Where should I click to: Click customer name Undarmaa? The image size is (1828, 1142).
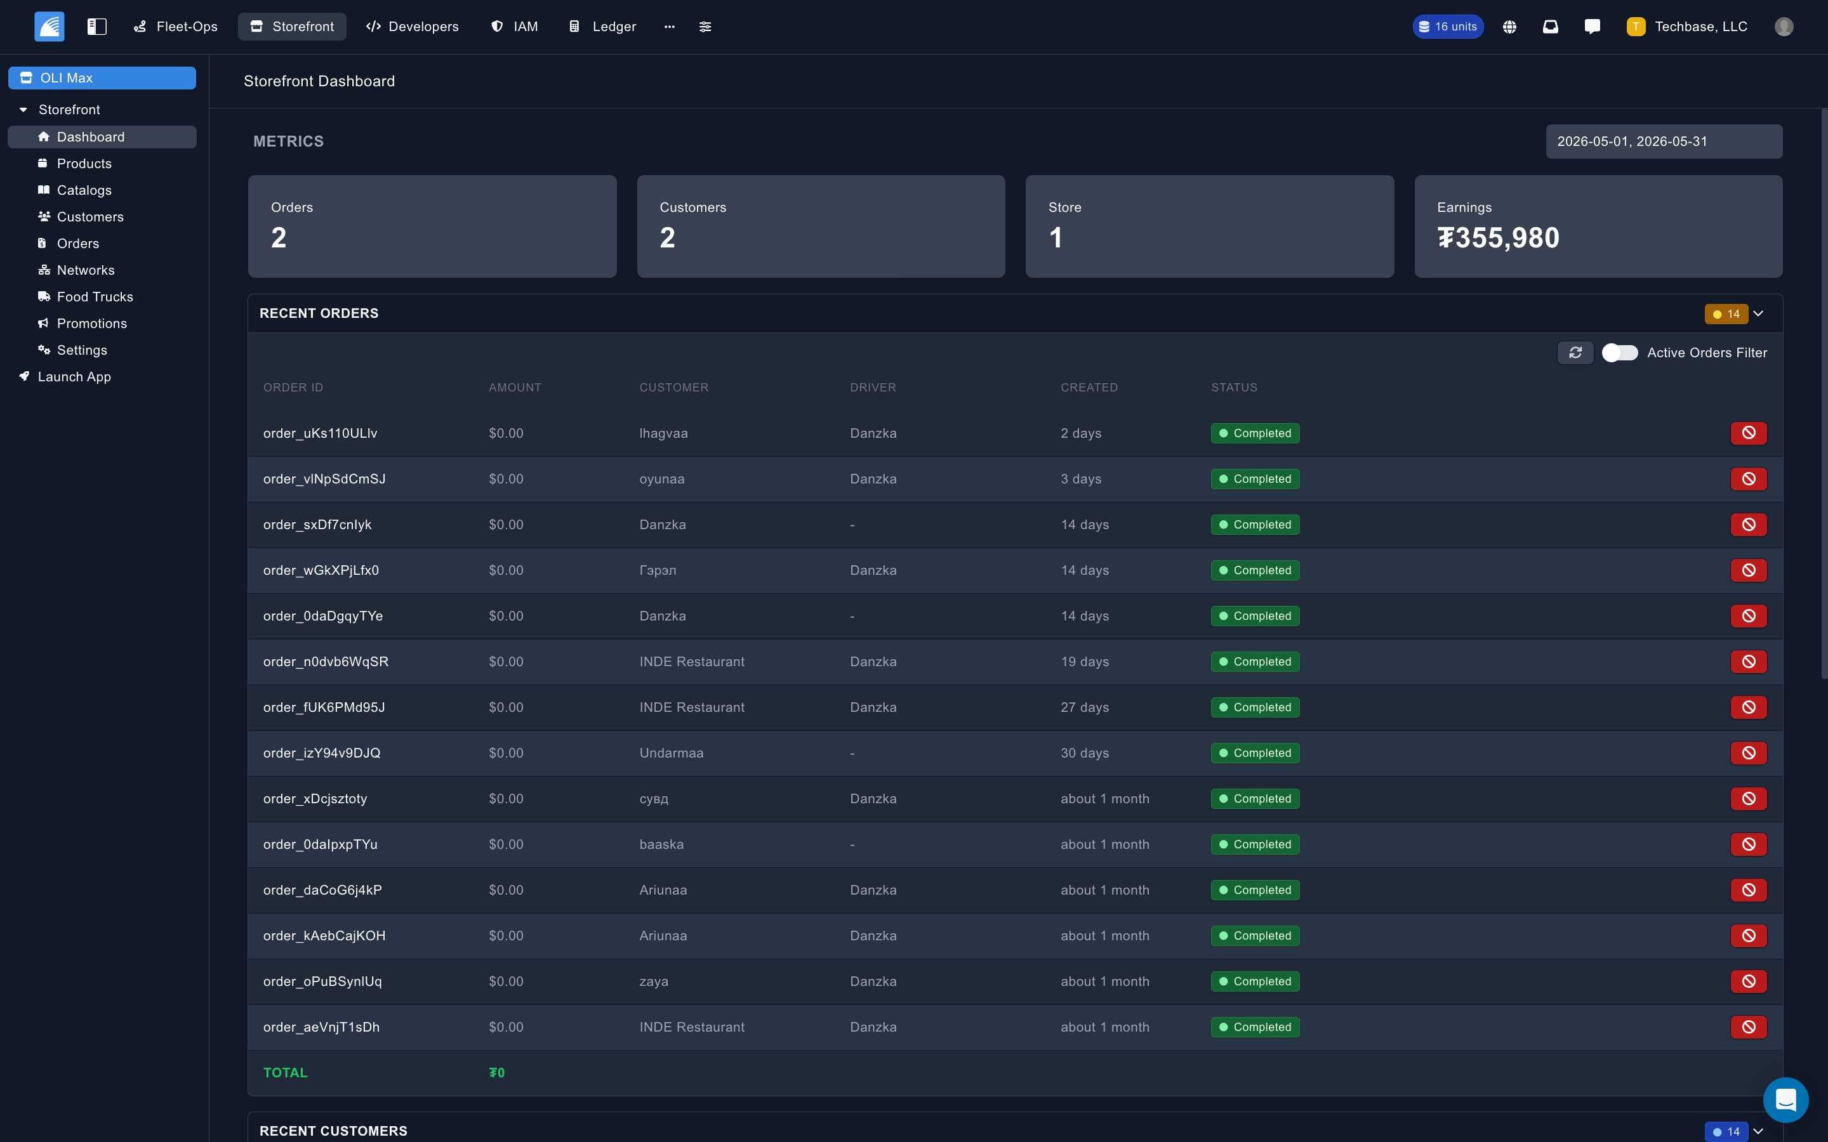671,753
